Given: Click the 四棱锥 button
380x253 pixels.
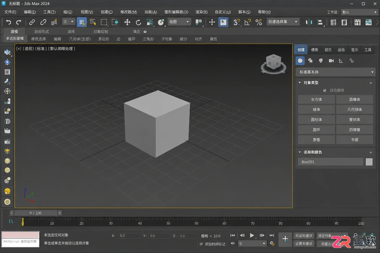Looking at the screenshot, I should [355, 130].
